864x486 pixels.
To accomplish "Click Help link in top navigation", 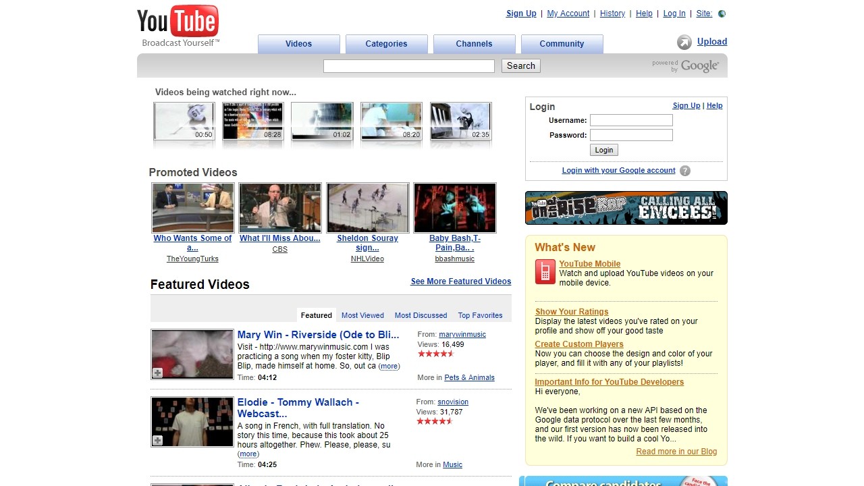I will (644, 13).
